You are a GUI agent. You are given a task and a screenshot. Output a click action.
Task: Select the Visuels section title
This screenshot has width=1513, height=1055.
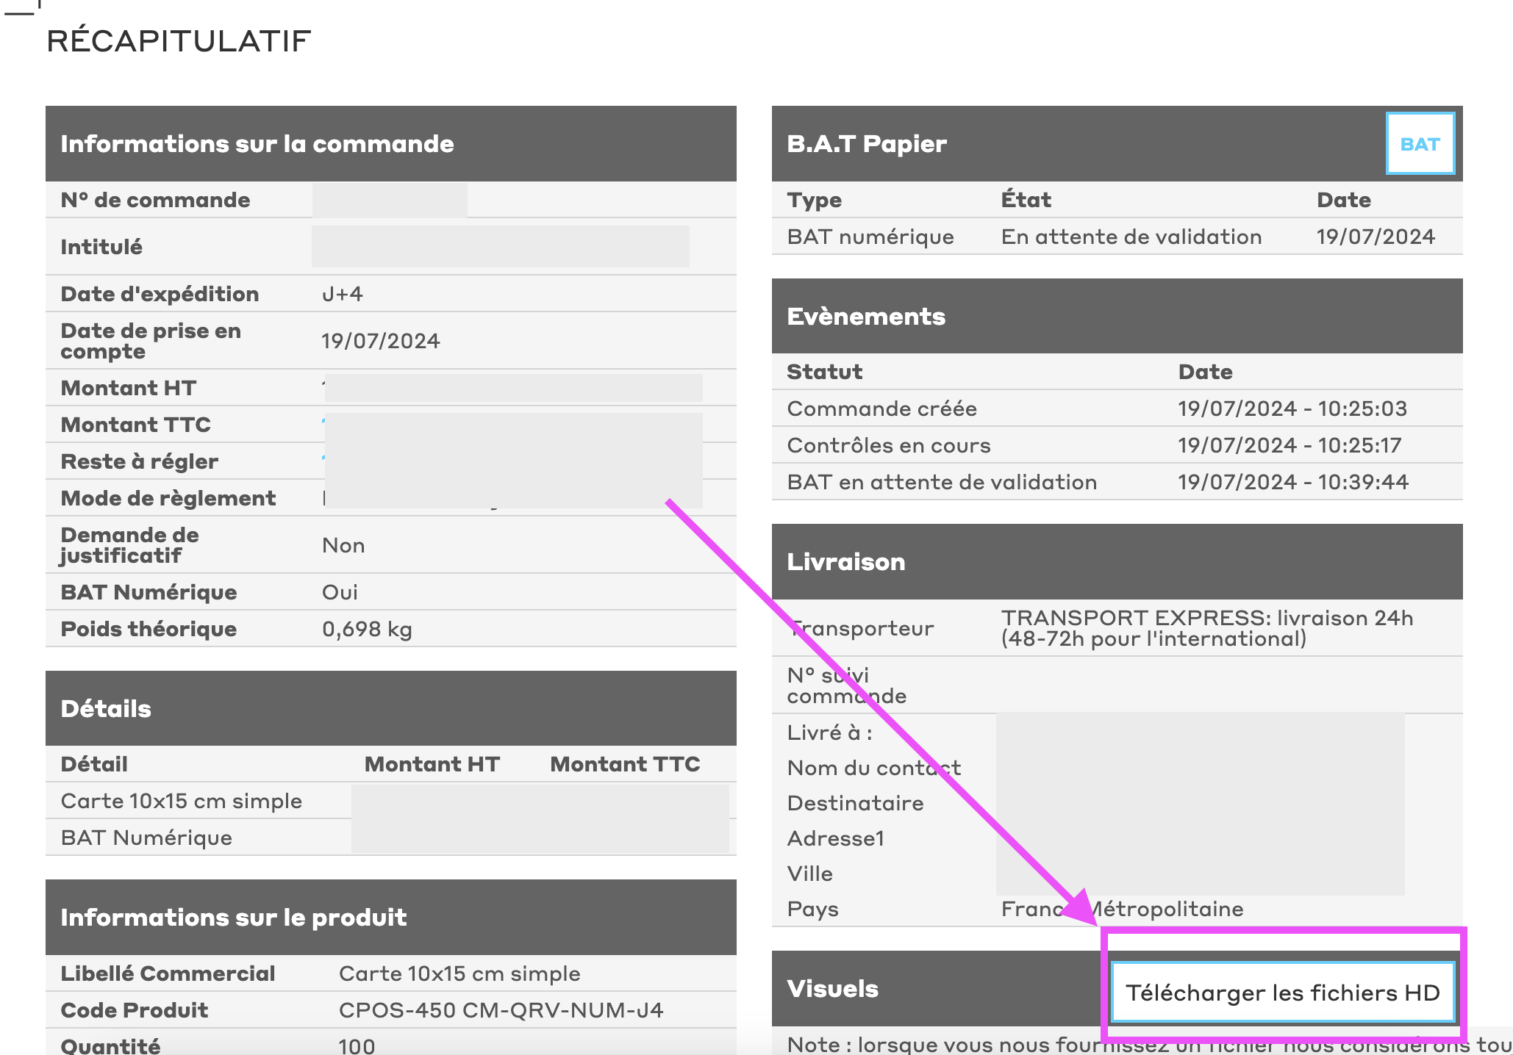[832, 989]
